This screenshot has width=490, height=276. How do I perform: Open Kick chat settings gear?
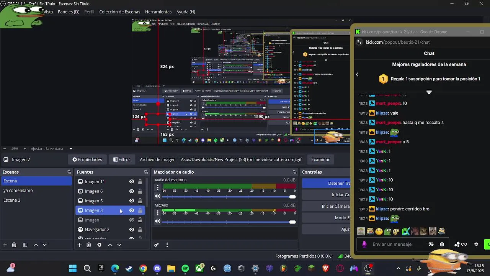point(476,244)
